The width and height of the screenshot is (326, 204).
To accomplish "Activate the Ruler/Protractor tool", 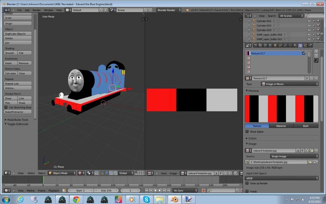I will pos(18,112).
